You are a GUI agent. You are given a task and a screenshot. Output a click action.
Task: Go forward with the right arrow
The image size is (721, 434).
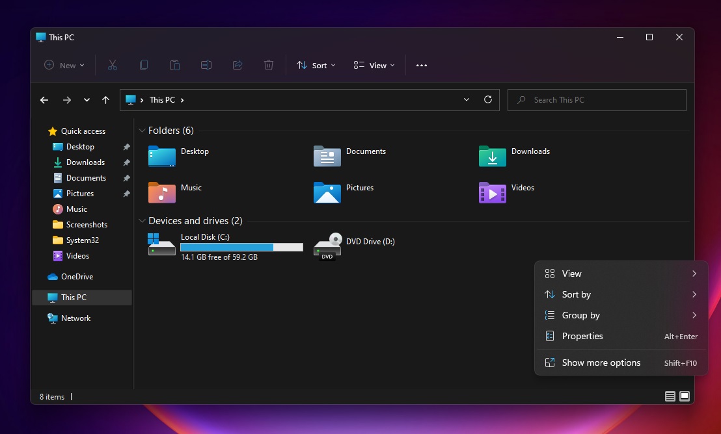[x=66, y=100]
